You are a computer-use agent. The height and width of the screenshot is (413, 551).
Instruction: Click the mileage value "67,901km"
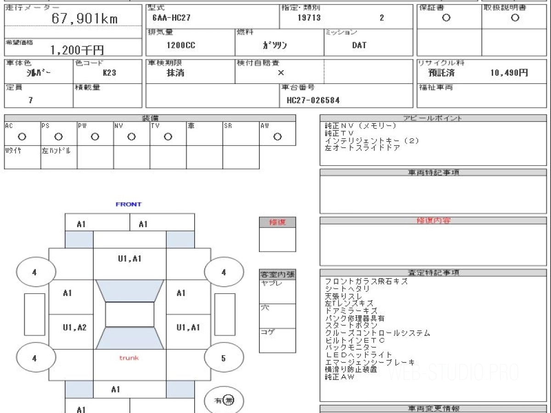tap(84, 18)
